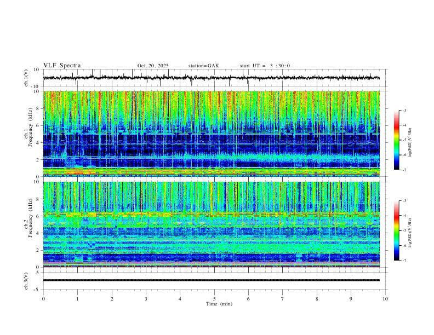This screenshot has width=434, height=335.
Task: Click the ch.2 spectrogram plot
Action: pyautogui.click(x=211, y=224)
